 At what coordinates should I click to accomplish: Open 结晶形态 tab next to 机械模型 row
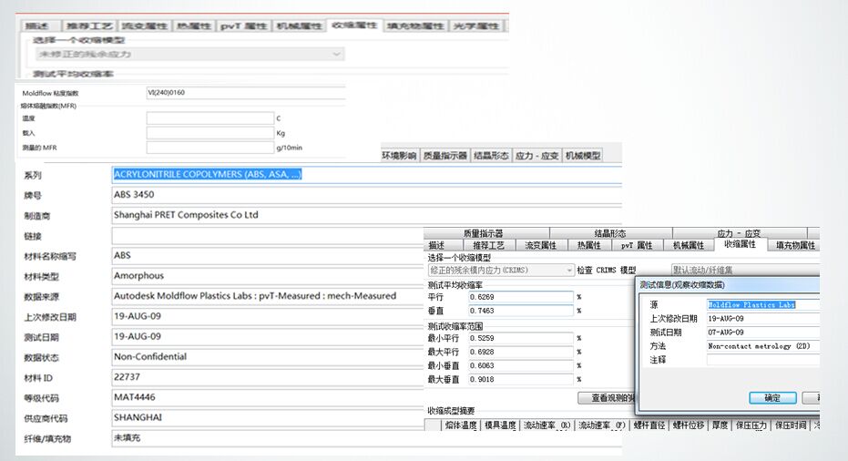pos(491,155)
